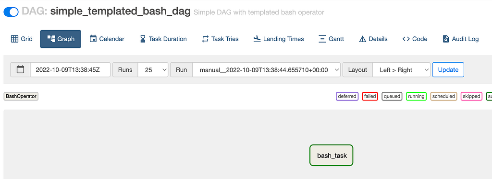Toggle the DAG pause switch

click(x=11, y=12)
